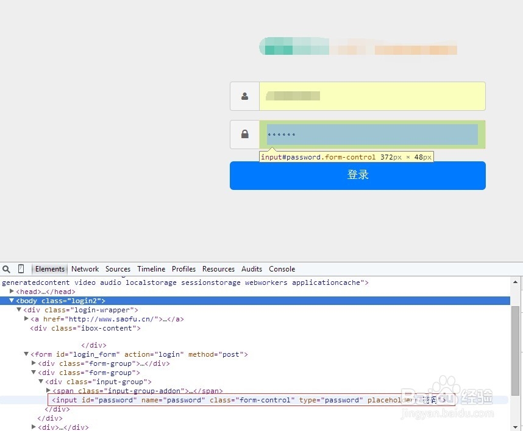
Task: Focus the password input field
Action: point(372,135)
